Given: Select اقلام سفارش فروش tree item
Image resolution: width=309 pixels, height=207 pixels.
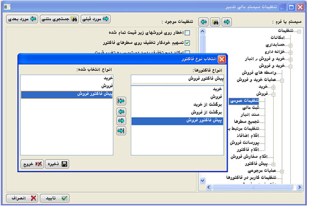Looking at the screenshot, I should coord(249,156).
